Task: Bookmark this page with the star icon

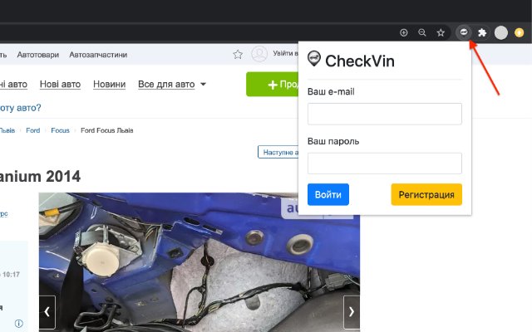Action: (441, 32)
